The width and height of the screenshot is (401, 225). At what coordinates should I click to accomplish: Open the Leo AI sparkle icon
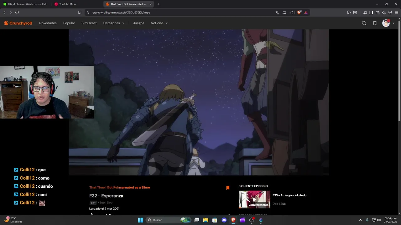click(384, 12)
